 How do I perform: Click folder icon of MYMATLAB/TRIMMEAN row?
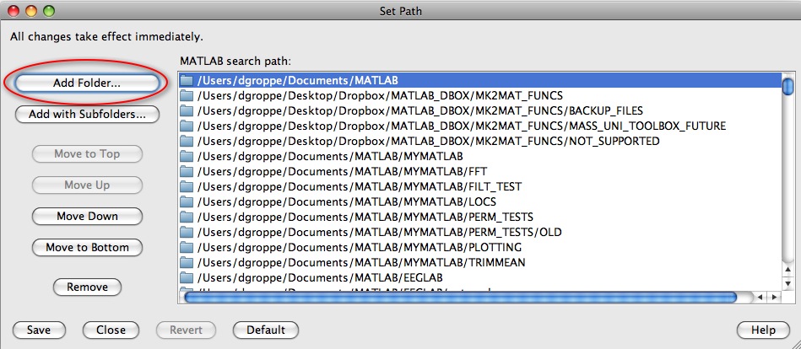pos(187,263)
